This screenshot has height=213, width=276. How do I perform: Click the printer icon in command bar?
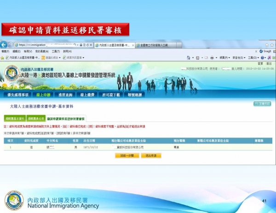(211, 58)
